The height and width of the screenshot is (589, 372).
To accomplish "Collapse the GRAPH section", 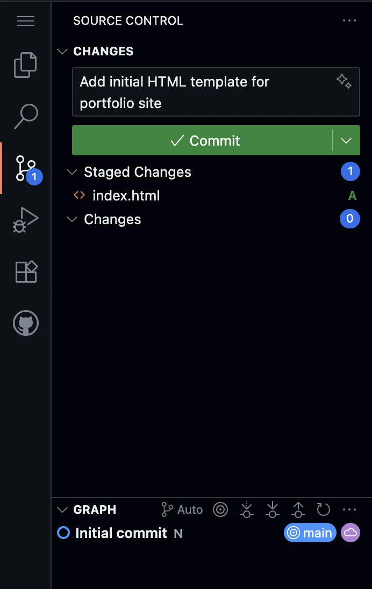I will pos(62,509).
